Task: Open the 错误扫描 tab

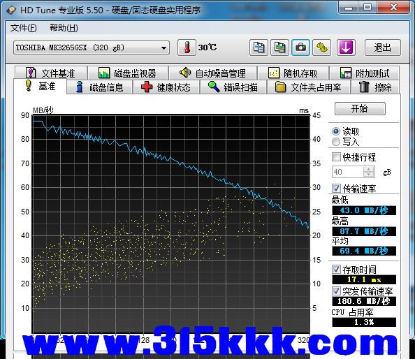Action: tap(233, 87)
